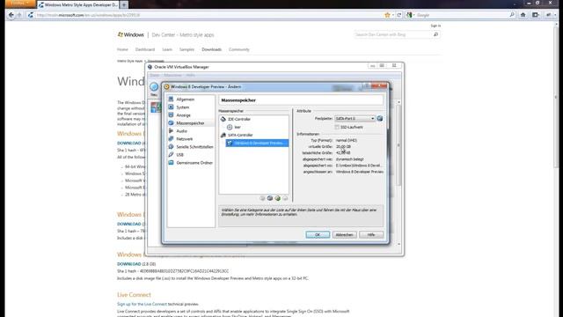This screenshot has width=563, height=317.
Task: Click Abbrechen to cancel settings
Action: (x=344, y=234)
